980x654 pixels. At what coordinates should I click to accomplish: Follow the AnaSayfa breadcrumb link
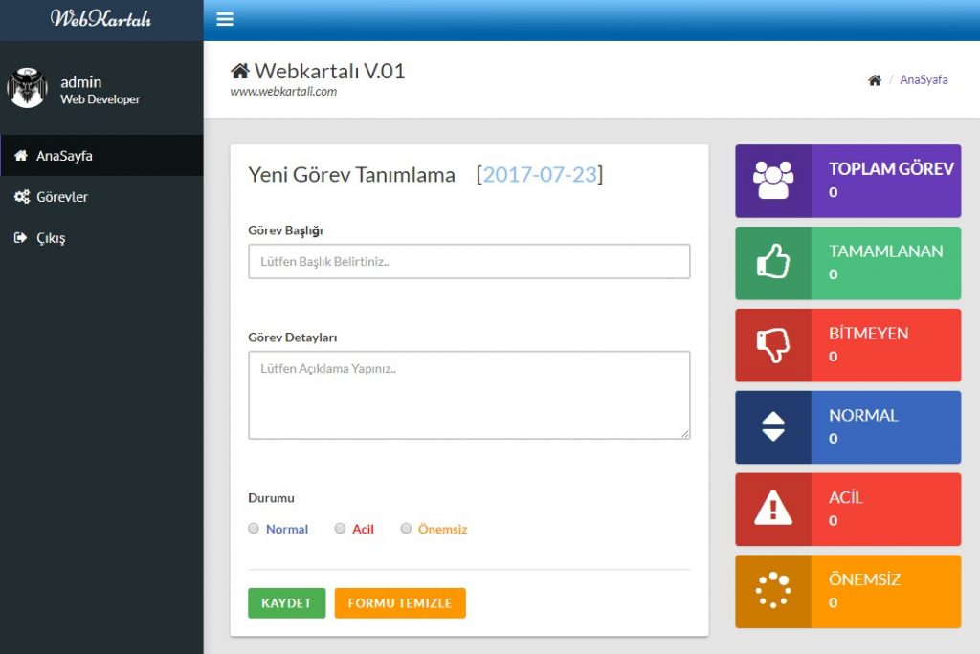click(x=924, y=80)
